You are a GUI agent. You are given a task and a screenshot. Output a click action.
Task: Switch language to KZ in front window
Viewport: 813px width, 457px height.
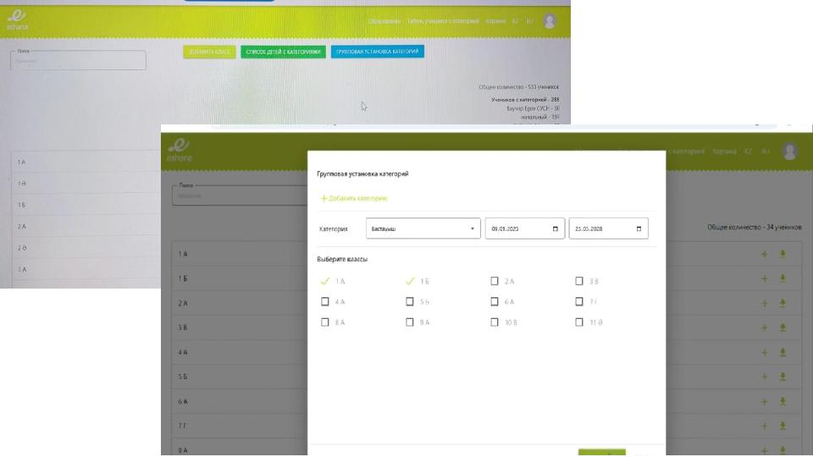click(748, 151)
